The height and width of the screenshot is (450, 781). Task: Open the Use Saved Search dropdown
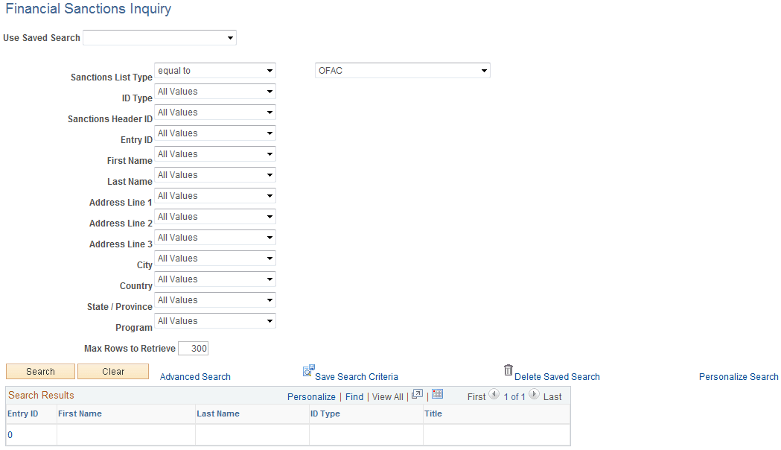[160, 38]
